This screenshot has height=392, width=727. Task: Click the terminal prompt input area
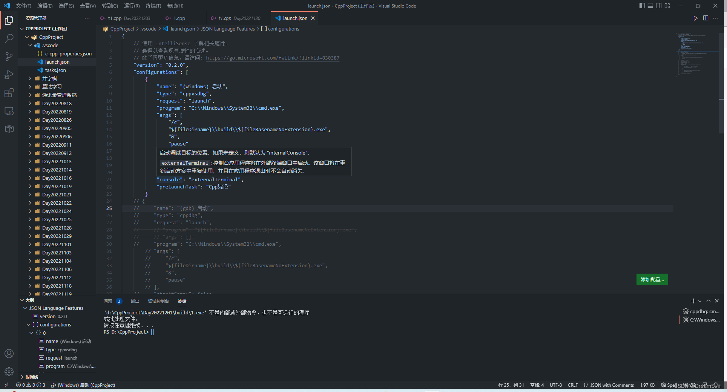[x=152, y=332]
